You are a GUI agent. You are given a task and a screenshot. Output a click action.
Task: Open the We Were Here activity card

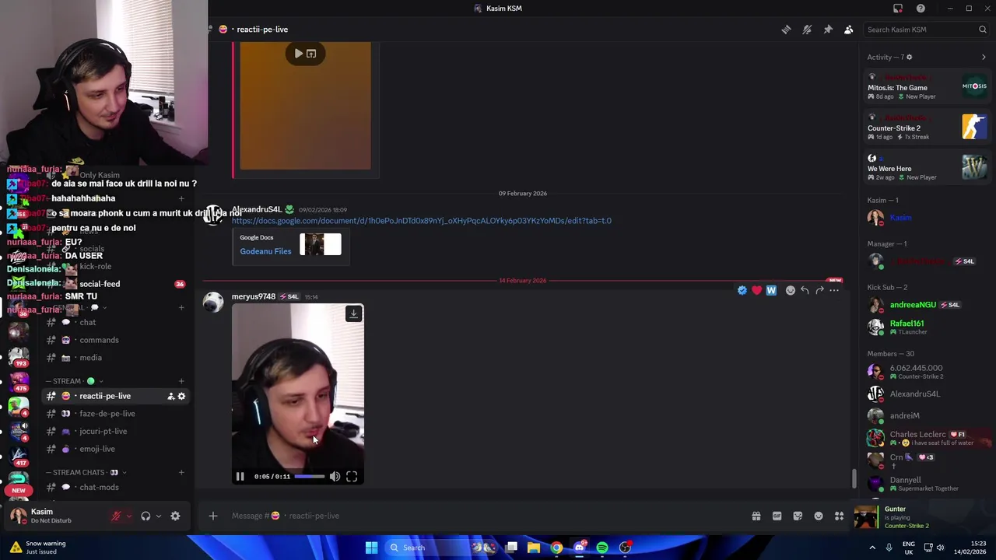pyautogui.click(x=928, y=167)
